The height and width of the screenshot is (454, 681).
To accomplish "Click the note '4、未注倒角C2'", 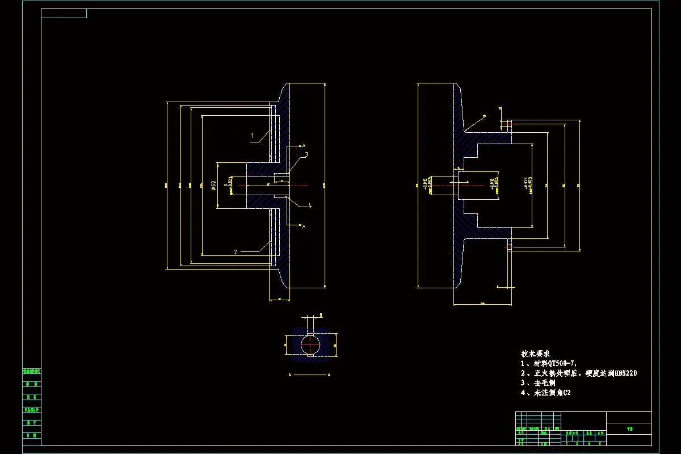I will pos(545,393).
